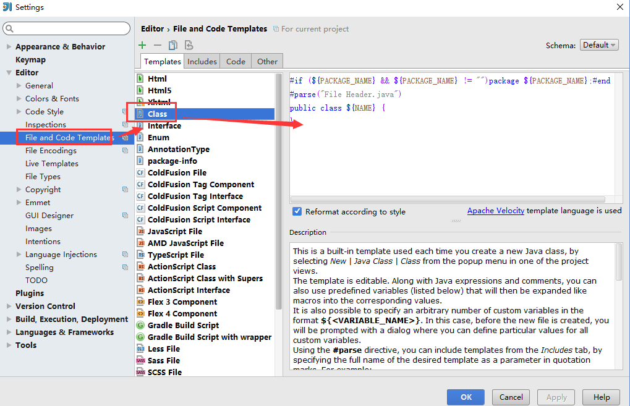Viewport: 630px width, 406px height.
Task: Click the ActionScript Interface AS icon
Action: click(140, 290)
